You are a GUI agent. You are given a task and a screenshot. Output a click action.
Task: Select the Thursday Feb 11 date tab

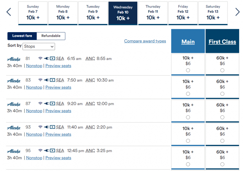coord(153,13)
